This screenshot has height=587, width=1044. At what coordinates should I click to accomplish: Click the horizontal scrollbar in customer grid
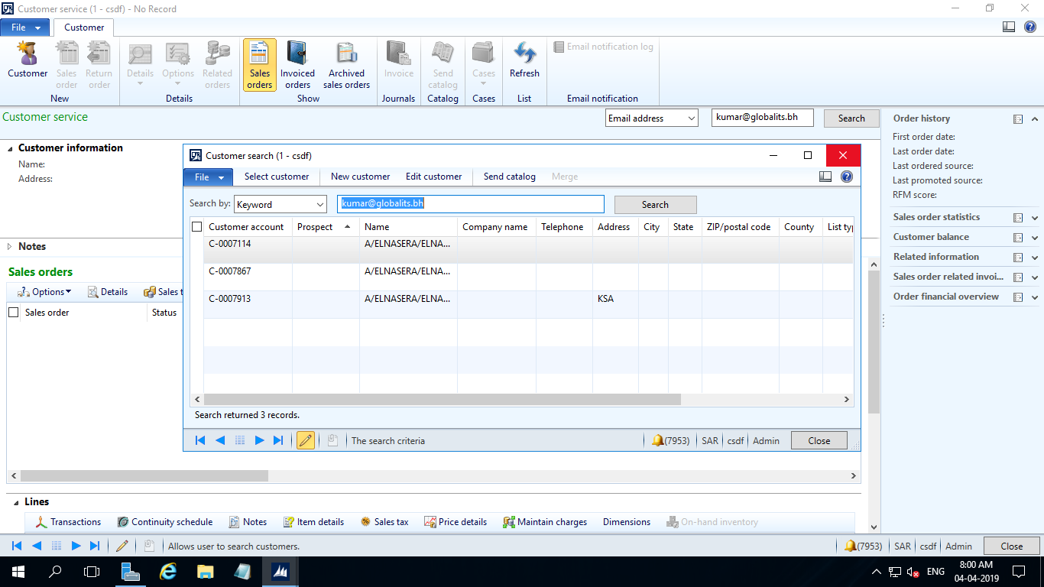pos(442,400)
